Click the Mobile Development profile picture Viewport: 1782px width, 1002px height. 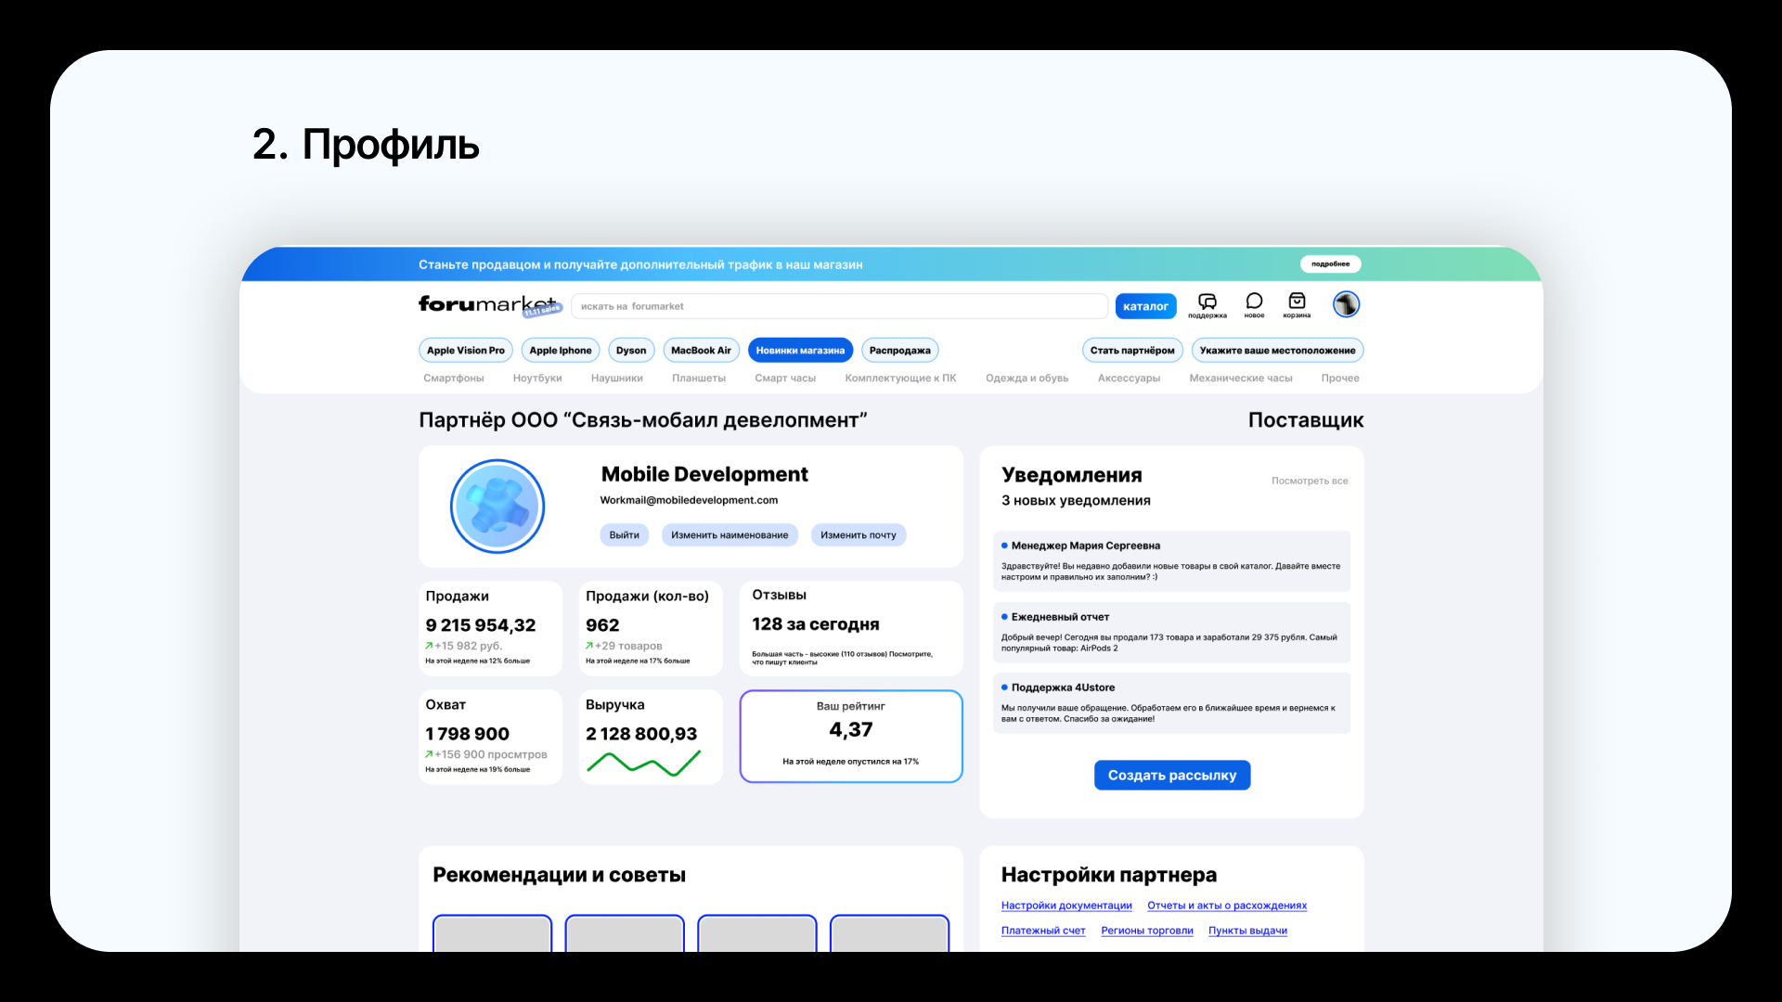click(497, 507)
